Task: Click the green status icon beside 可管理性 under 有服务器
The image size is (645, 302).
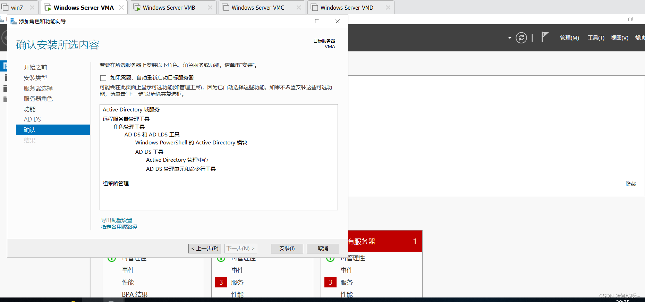Action: [330, 258]
